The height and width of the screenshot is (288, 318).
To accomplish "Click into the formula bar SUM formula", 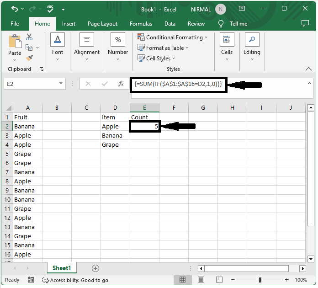I will [178, 84].
